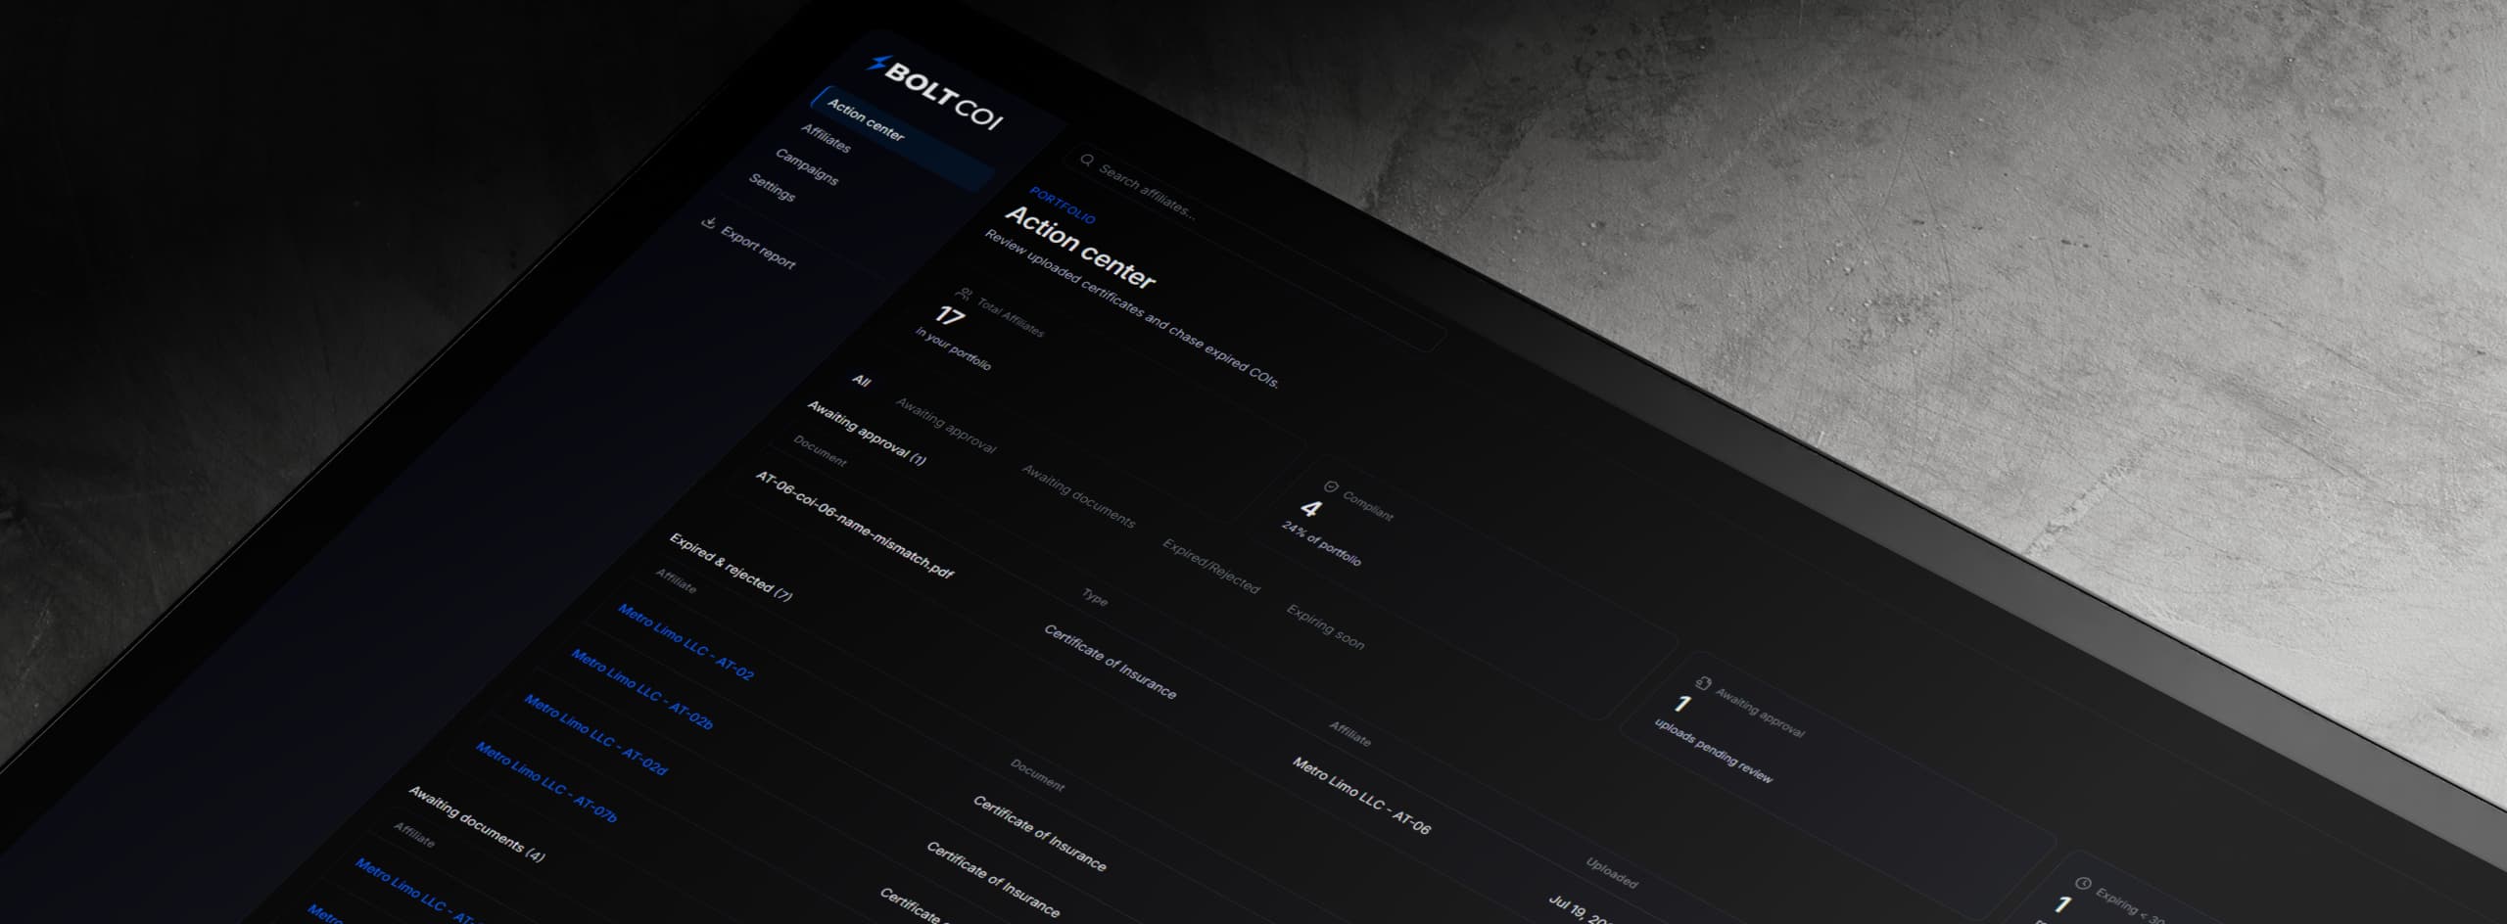Click the Expiring clock icon
The image size is (2507, 924).
click(2083, 883)
